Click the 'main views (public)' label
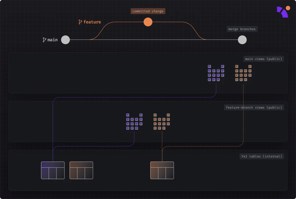Viewport: 296px width, 199px height. tap(264, 59)
